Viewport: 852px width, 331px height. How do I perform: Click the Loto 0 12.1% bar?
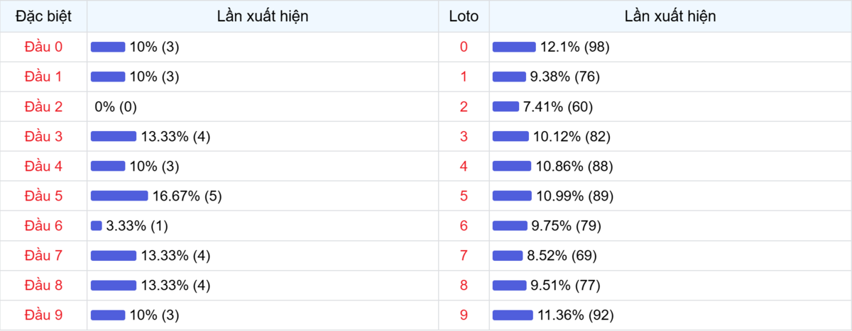point(514,47)
